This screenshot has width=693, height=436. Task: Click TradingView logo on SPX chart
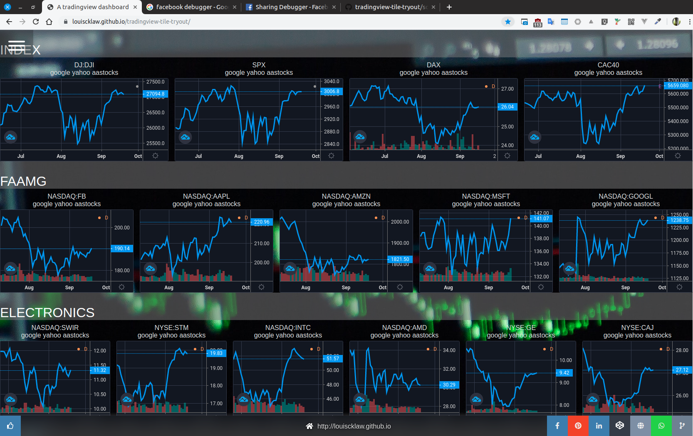click(185, 137)
